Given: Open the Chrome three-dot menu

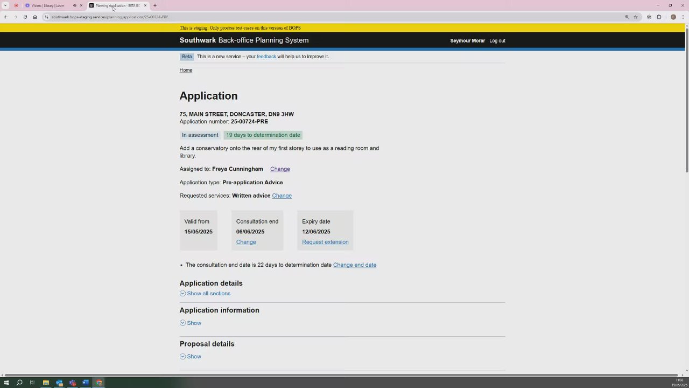Looking at the screenshot, I should point(683,17).
